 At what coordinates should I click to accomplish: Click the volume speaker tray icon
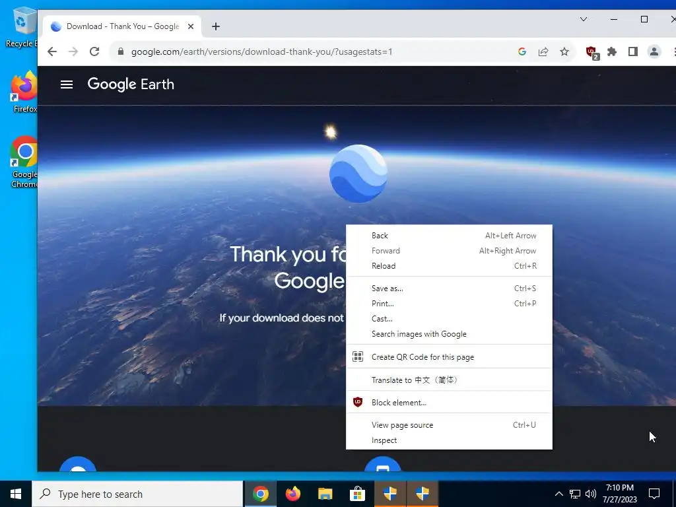tap(591, 494)
